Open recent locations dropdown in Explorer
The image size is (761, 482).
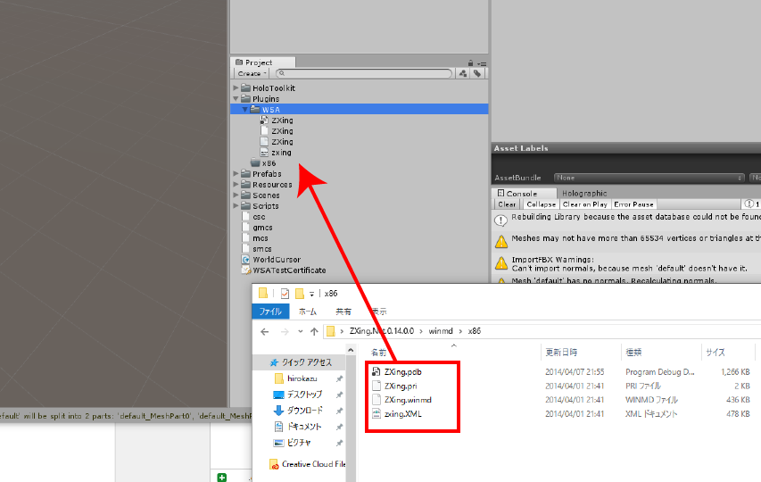pos(301,331)
